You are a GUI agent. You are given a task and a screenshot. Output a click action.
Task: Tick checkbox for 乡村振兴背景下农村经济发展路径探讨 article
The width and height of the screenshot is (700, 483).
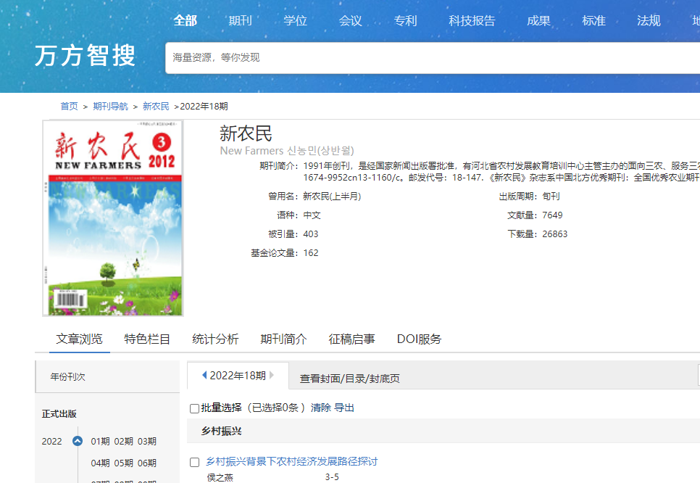point(194,462)
